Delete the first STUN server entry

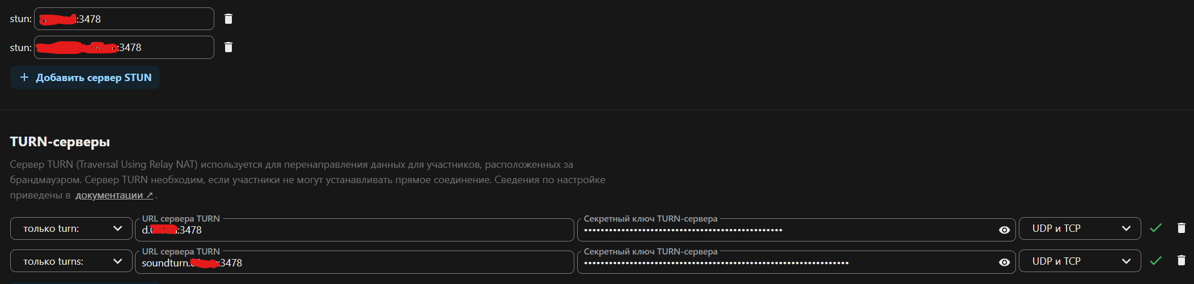point(228,19)
